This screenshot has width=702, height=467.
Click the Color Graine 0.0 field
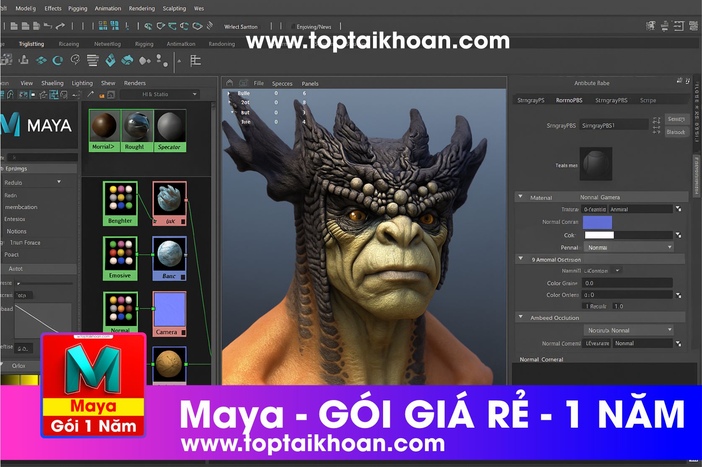click(x=627, y=283)
